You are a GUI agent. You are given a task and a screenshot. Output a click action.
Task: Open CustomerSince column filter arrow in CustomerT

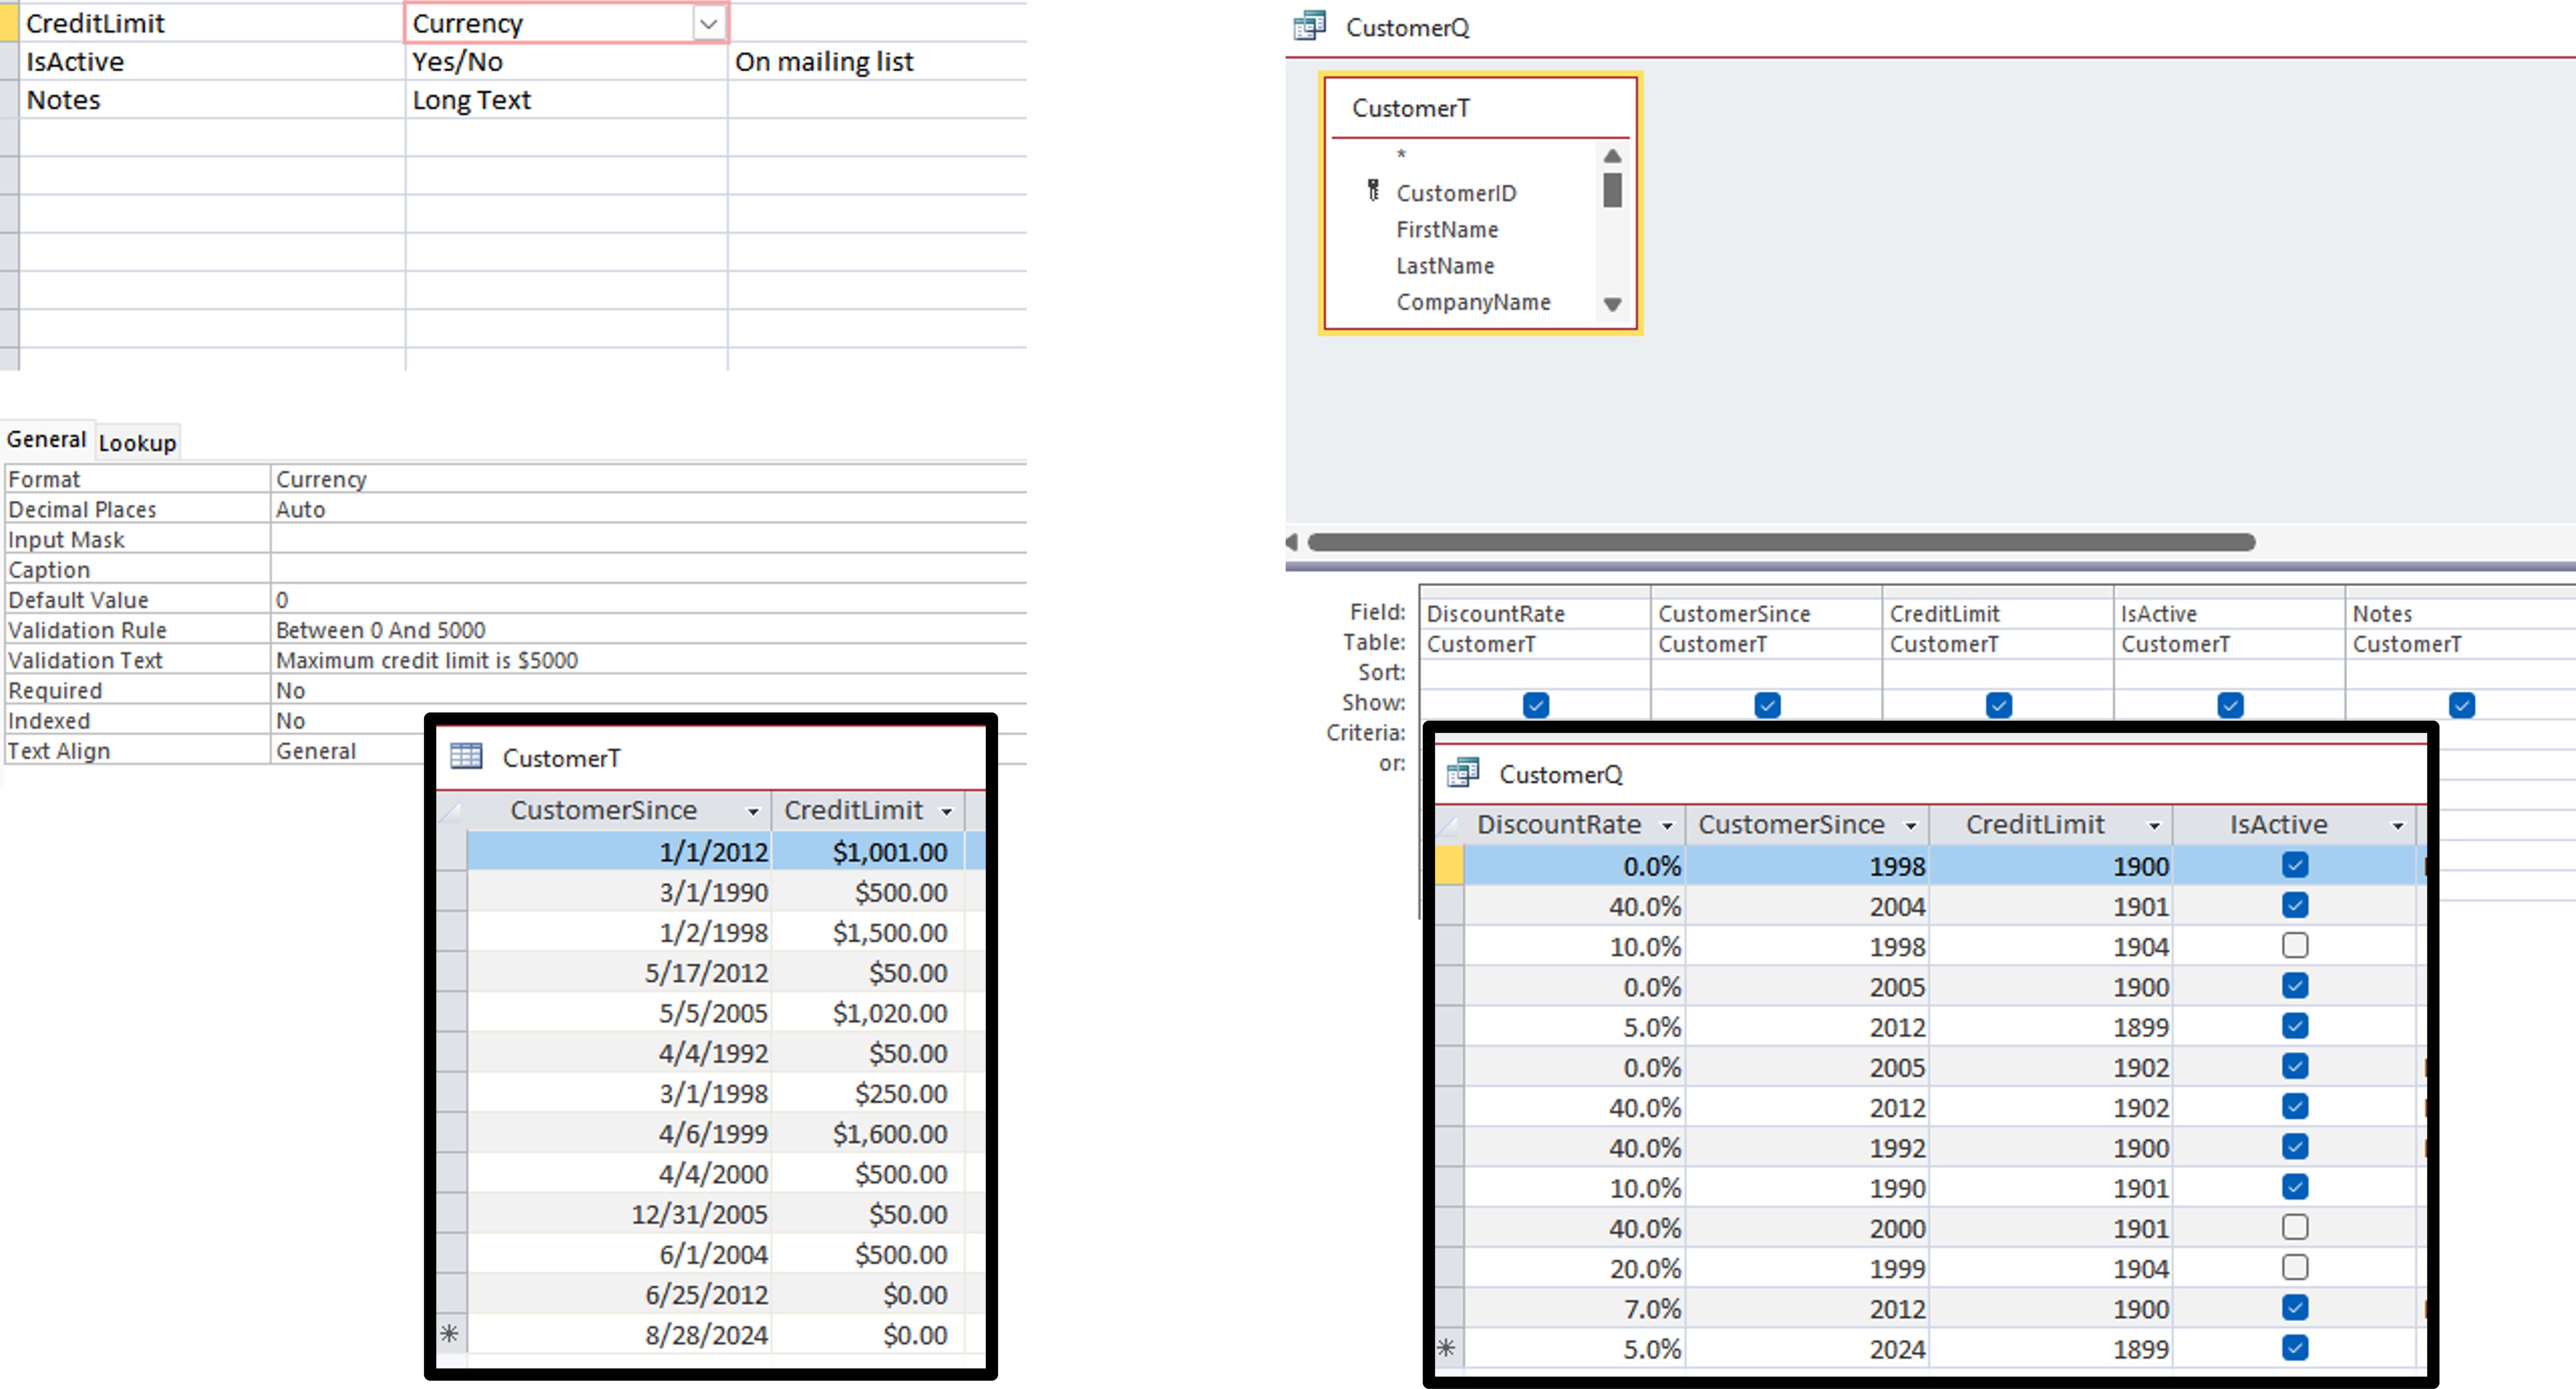point(753,811)
